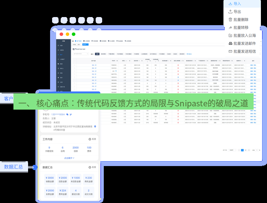This screenshot has height=203, width=267.
Task: Select page 1 in the pagination
Action: tap(242, 150)
